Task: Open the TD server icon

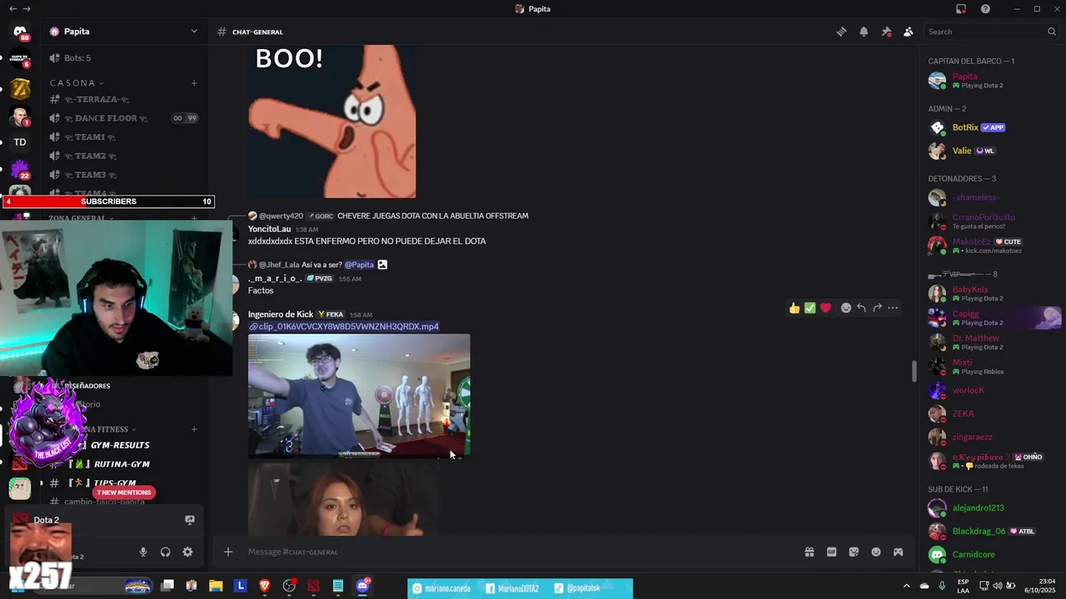Action: tap(20, 142)
